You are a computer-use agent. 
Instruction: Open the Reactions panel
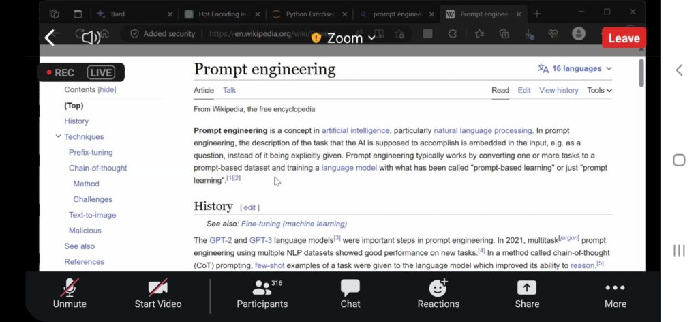pyautogui.click(x=438, y=293)
